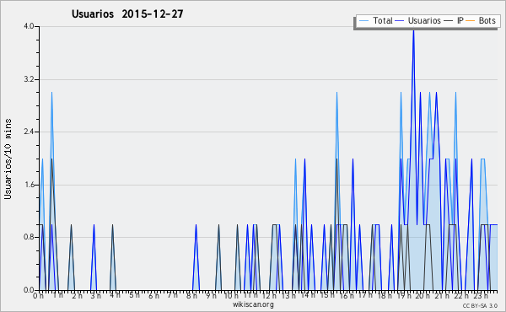Click the 4.0 value on y-axis
The image size is (506, 312).
29,26
